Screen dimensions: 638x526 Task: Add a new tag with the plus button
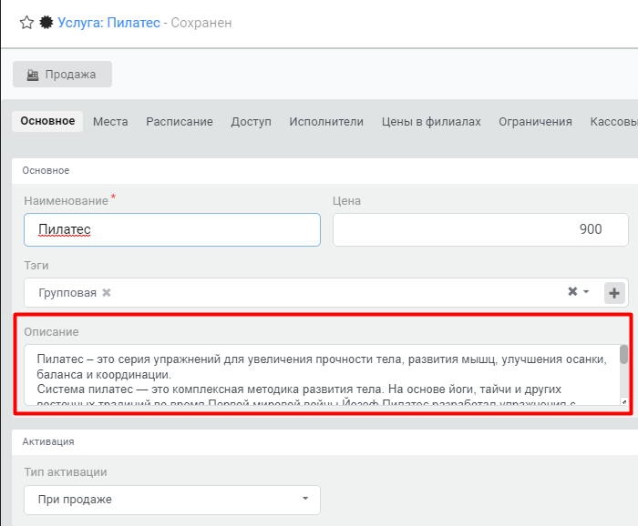614,293
